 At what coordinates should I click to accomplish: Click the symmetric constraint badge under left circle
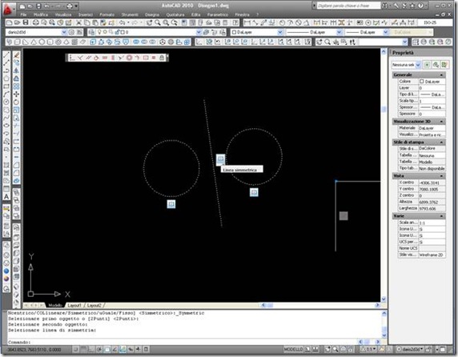pyautogui.click(x=171, y=204)
